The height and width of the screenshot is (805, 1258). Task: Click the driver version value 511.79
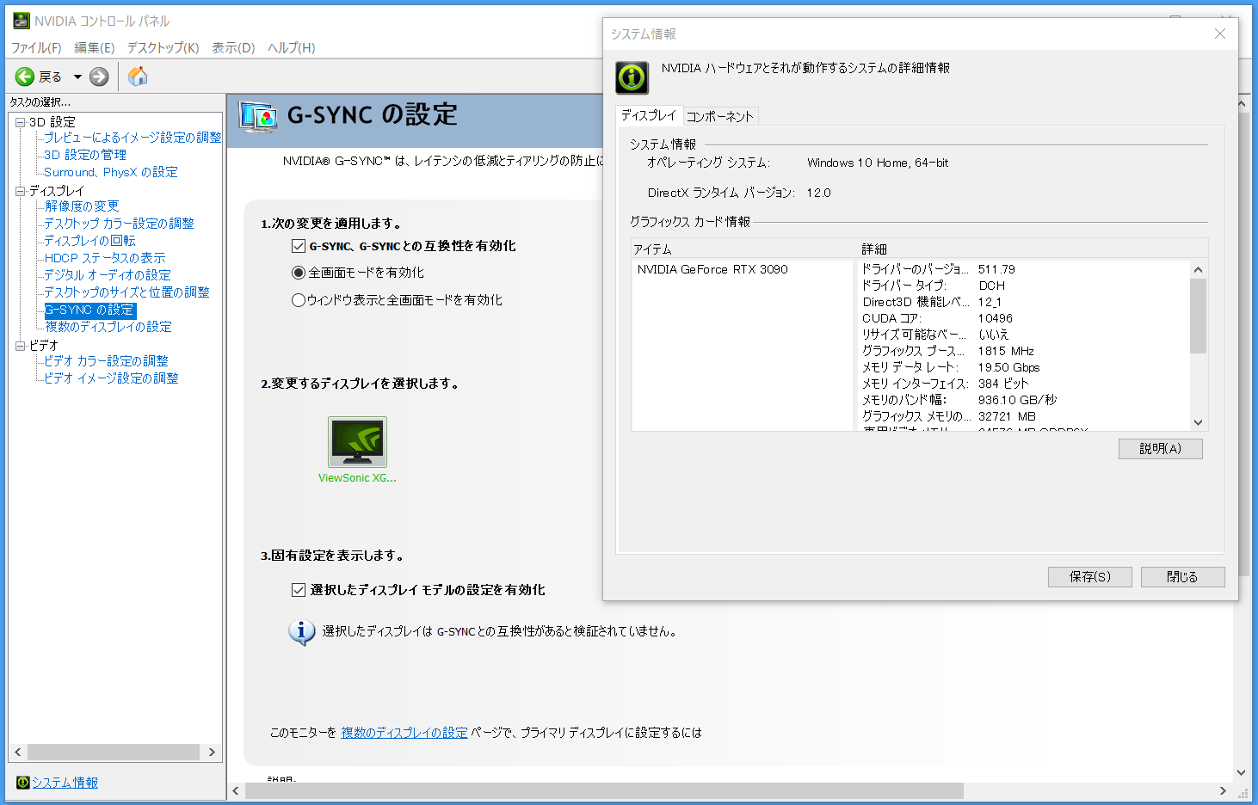click(x=996, y=269)
